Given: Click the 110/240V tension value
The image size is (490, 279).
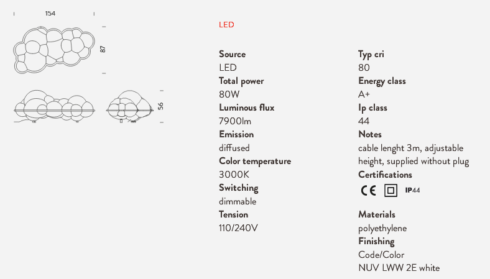Looking at the screenshot, I should point(238,228).
